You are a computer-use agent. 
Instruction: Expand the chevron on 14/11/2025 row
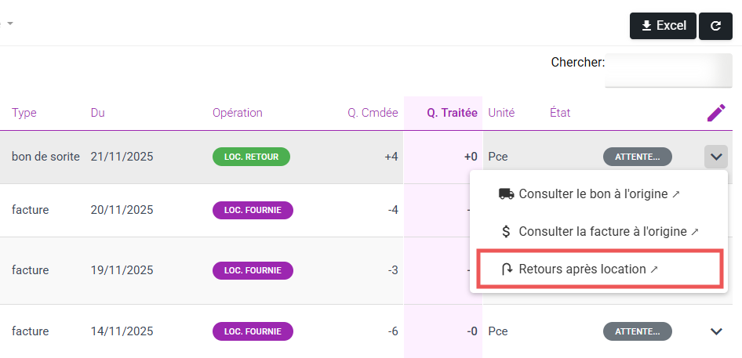[715, 331]
